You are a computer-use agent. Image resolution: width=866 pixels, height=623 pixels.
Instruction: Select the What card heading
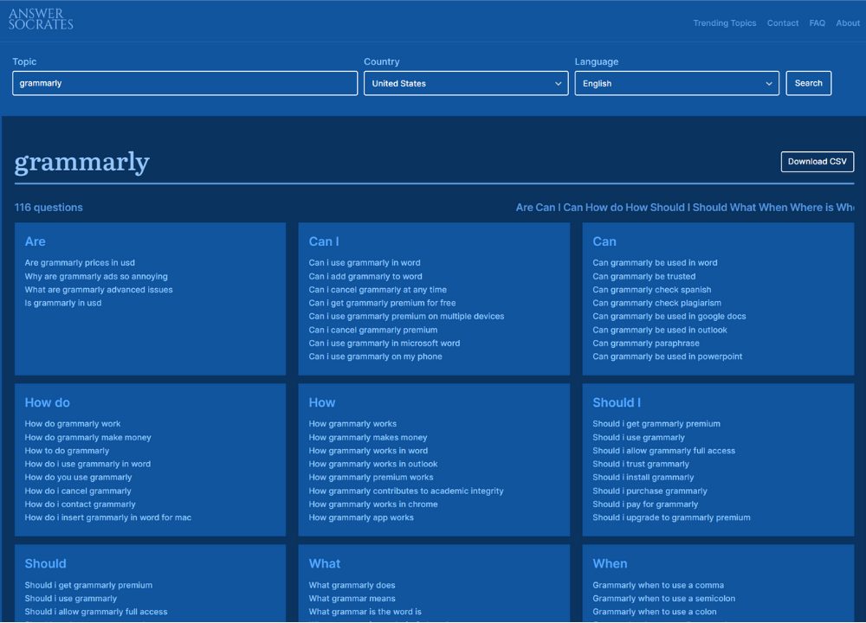coord(324,564)
